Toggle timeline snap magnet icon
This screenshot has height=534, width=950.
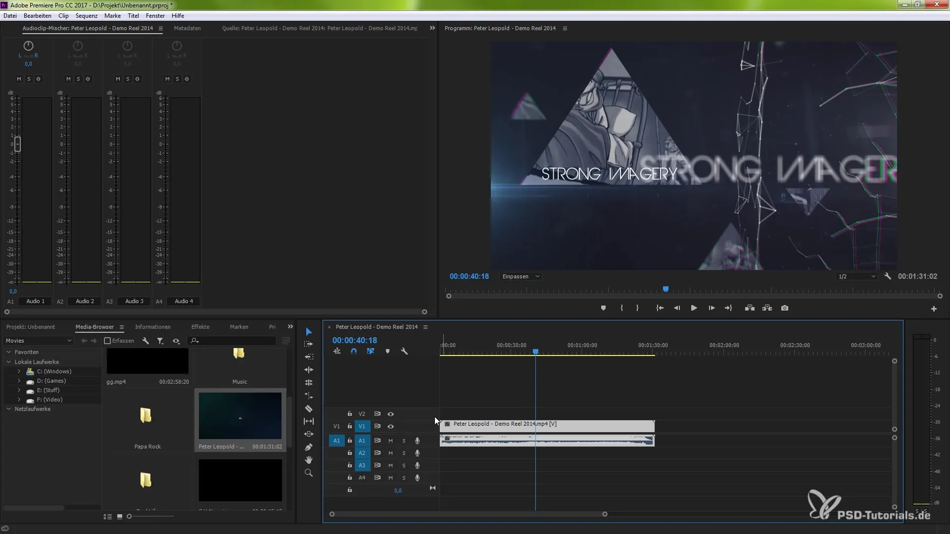(354, 351)
